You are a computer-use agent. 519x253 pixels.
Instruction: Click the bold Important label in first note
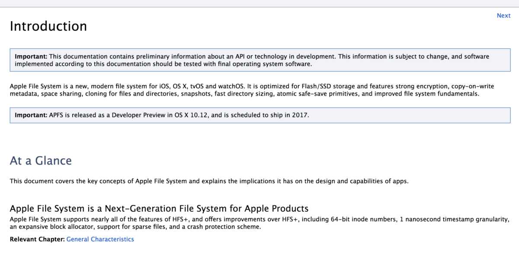(x=31, y=57)
